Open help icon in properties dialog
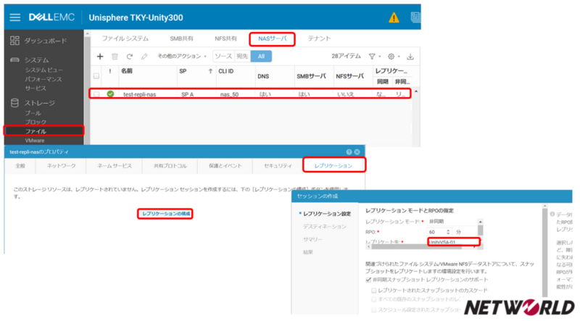Screen dimensions: 580x321 click(349, 152)
